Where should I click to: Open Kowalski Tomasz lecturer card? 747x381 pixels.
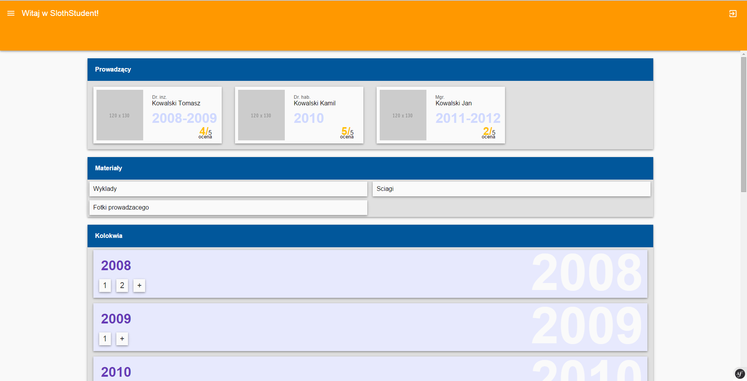click(158, 115)
